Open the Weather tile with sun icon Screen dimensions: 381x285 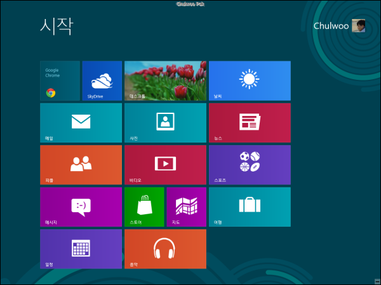pos(250,80)
